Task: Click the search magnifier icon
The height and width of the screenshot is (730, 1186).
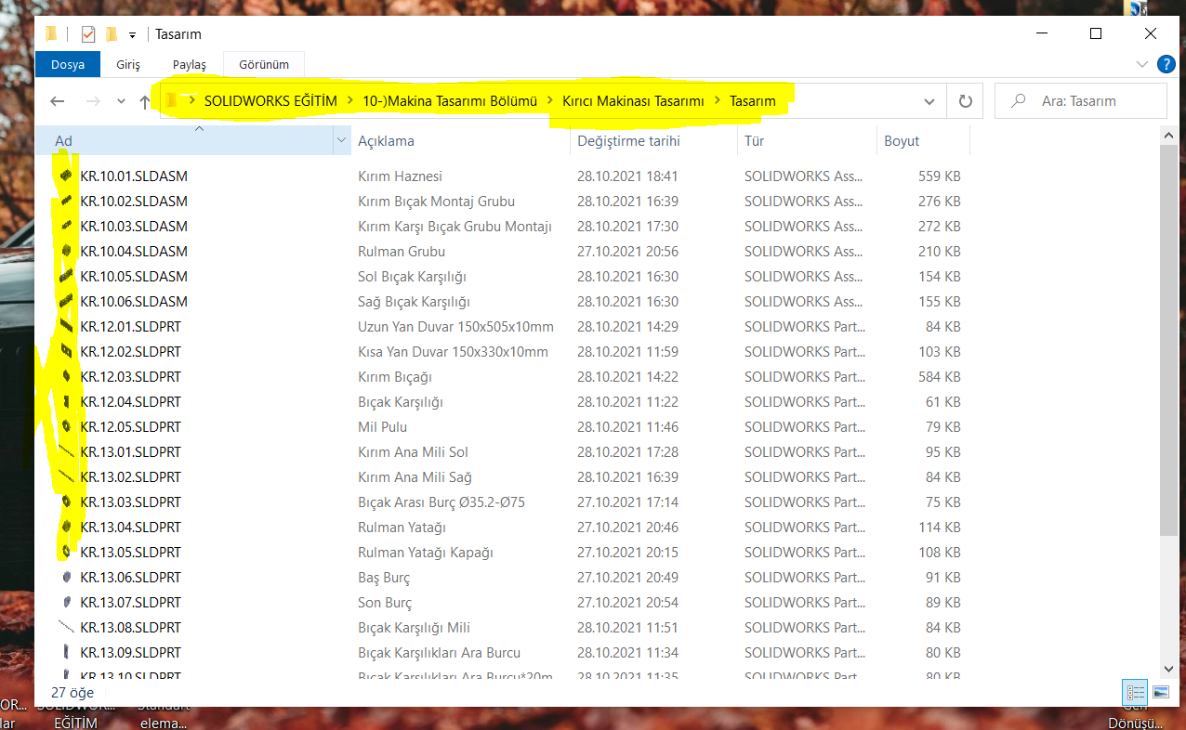Action: 1019,101
